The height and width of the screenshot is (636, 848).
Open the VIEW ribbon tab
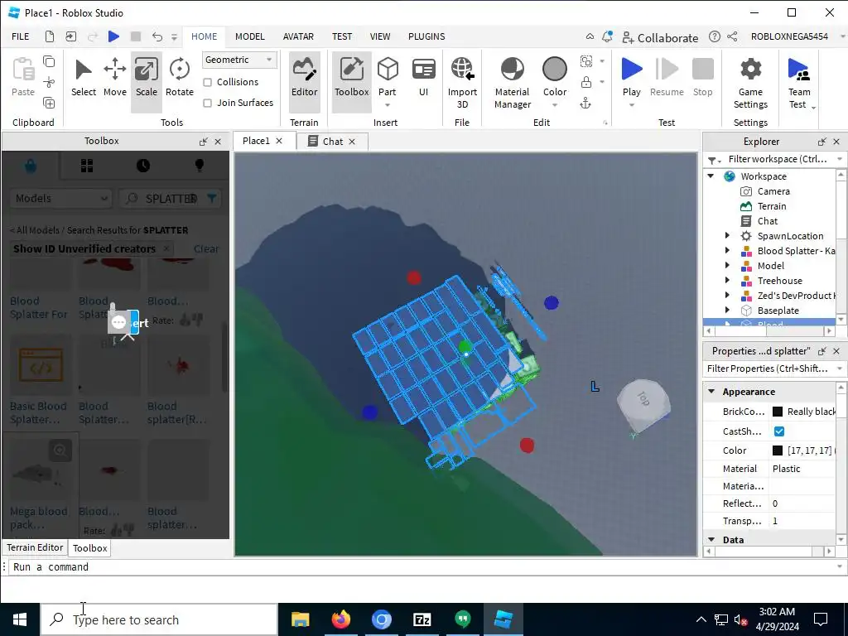tap(379, 36)
